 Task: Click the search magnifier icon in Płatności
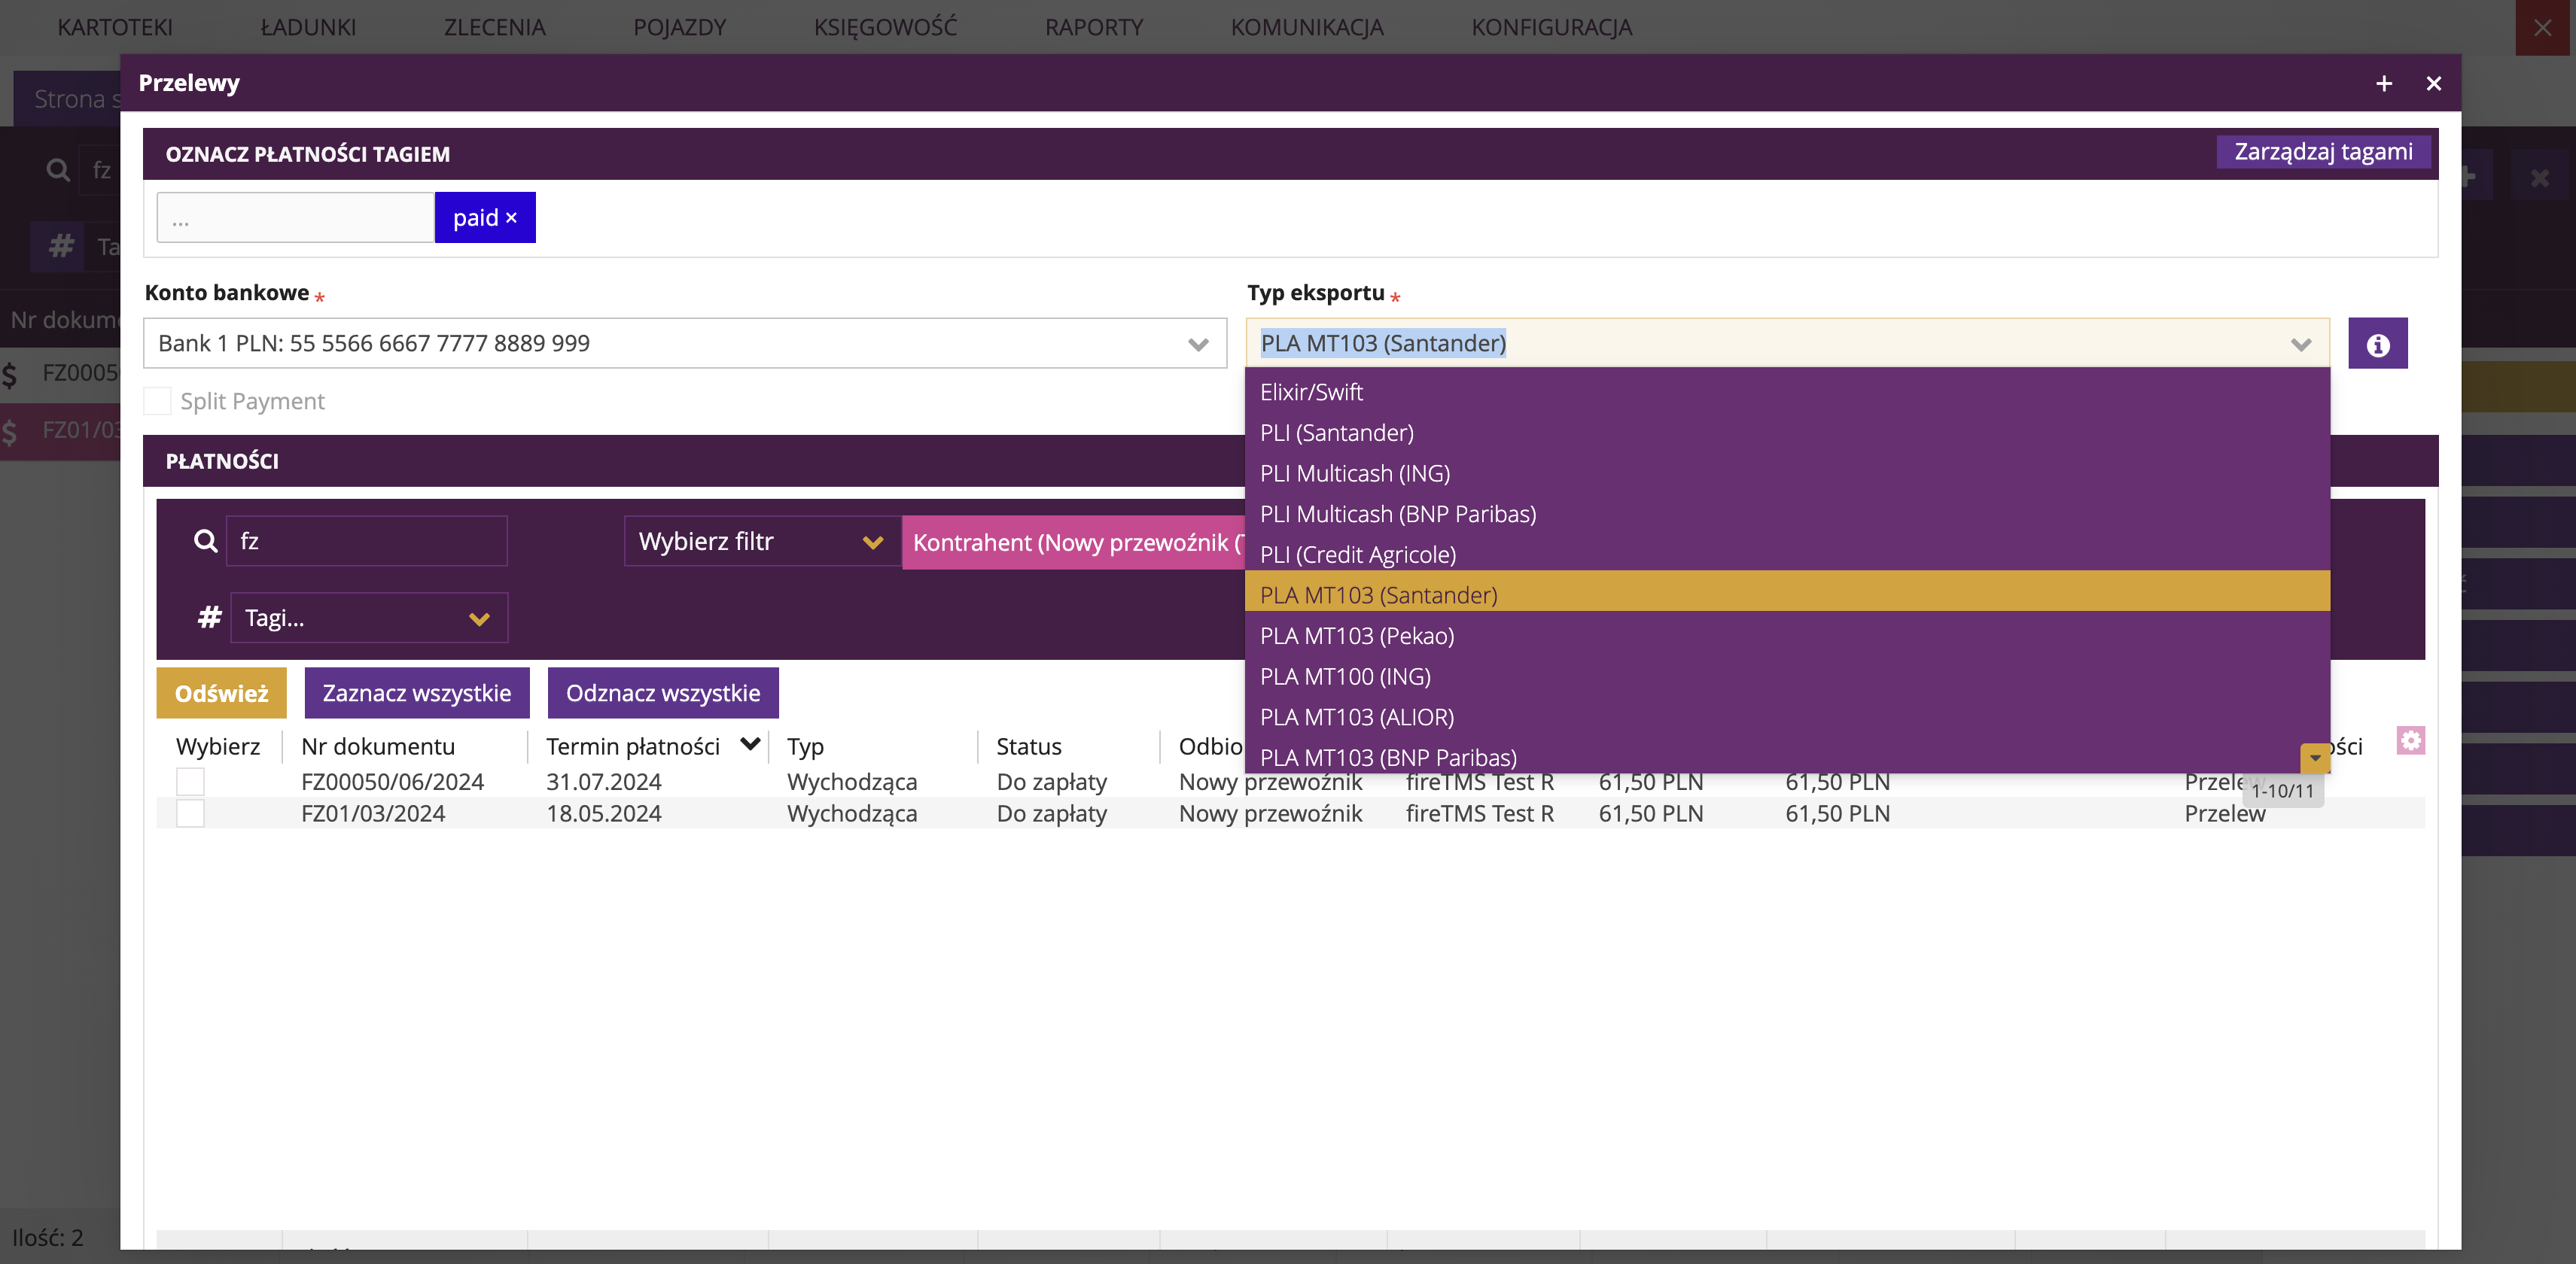point(205,542)
